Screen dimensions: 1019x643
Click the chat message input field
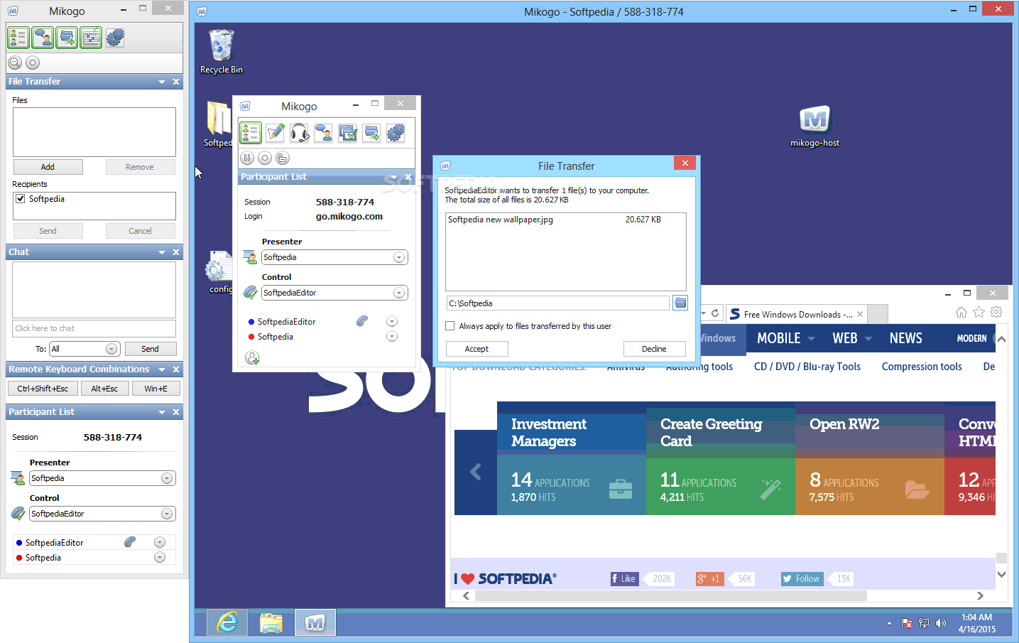pyautogui.click(x=94, y=328)
